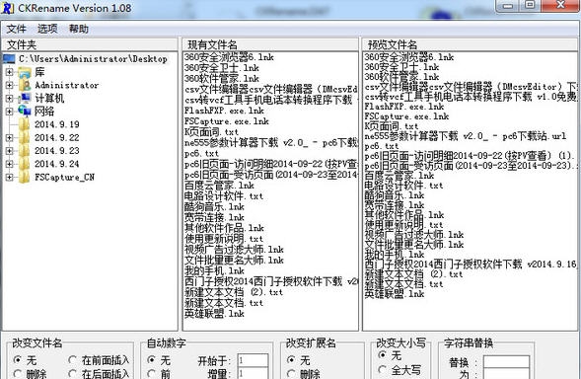Click the 2014.9.23 folder icon

(x=25, y=151)
